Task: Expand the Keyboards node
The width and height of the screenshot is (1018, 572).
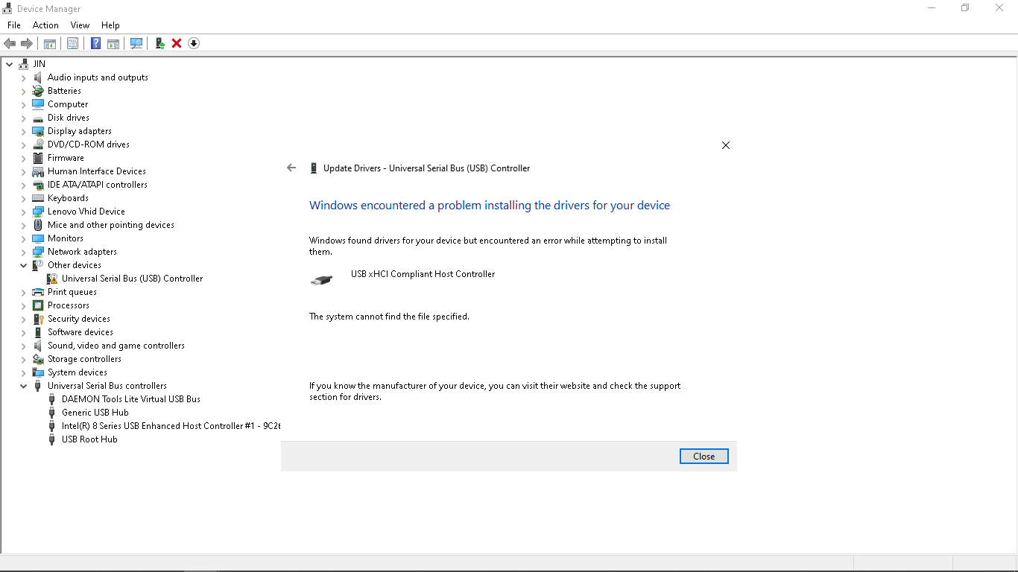Action: point(24,198)
